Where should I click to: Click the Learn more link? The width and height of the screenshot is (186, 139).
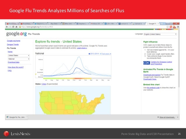pyautogui.click(x=82, y=48)
